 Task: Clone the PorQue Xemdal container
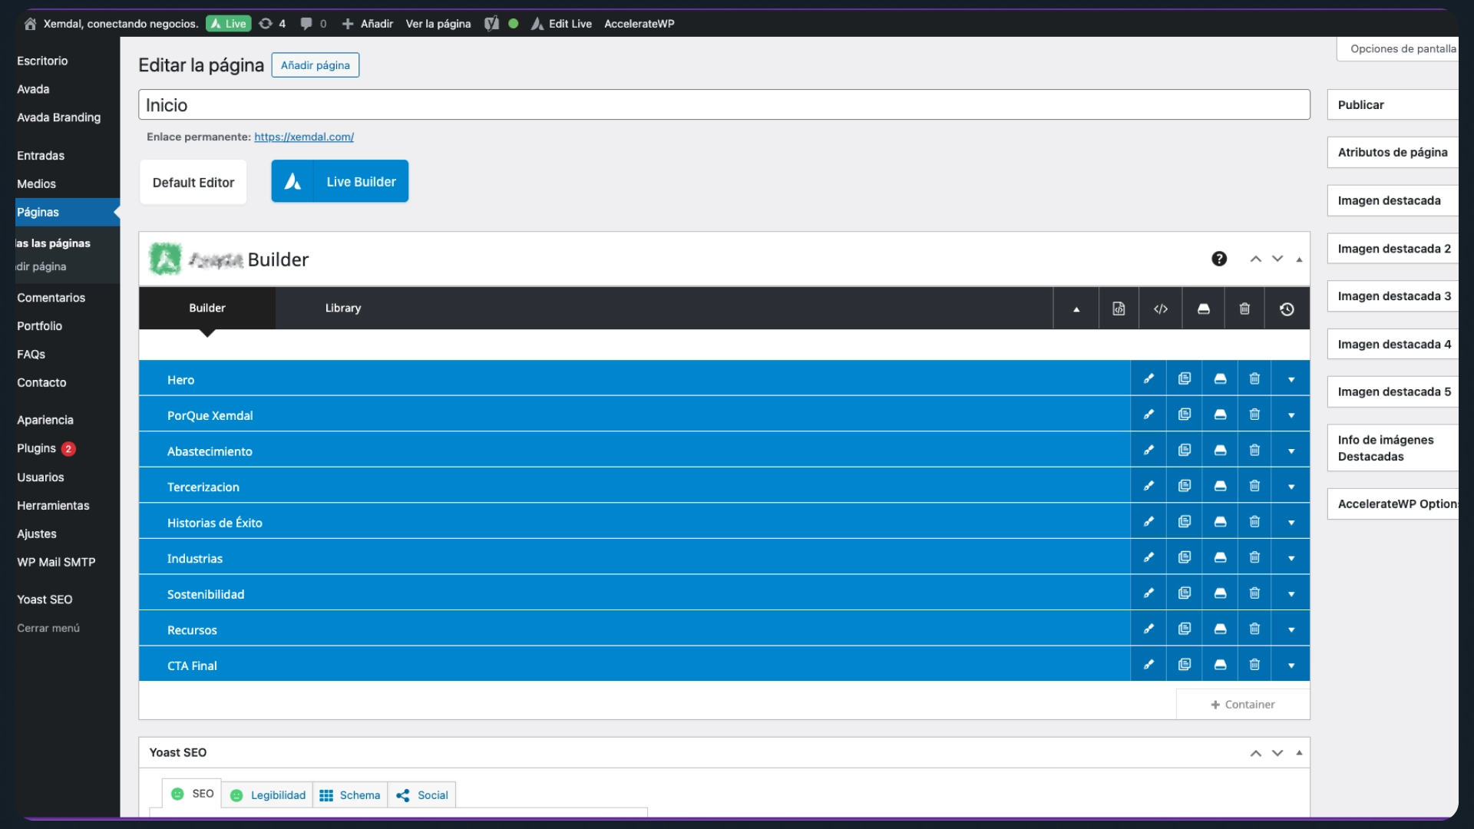pos(1185,414)
